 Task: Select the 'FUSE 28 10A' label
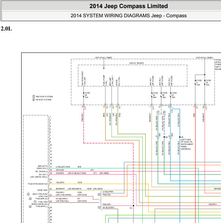(87, 95)
